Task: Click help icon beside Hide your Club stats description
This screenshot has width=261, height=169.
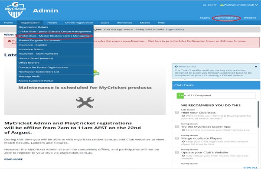Action: click(x=183, y=116)
